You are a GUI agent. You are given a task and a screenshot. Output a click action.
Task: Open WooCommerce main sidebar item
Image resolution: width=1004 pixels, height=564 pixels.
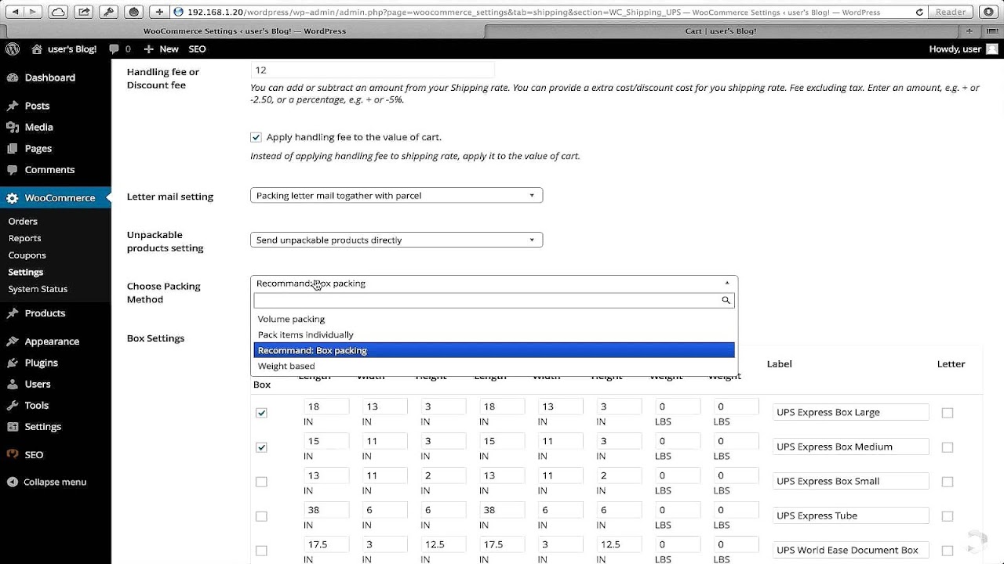click(55, 198)
